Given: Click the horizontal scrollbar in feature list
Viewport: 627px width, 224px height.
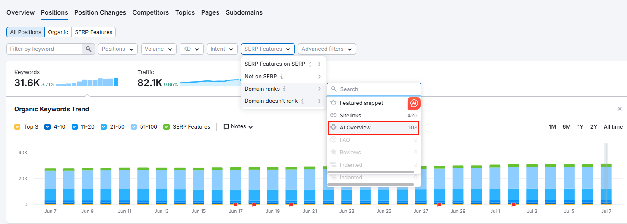Looking at the screenshot, I should 370,172.
